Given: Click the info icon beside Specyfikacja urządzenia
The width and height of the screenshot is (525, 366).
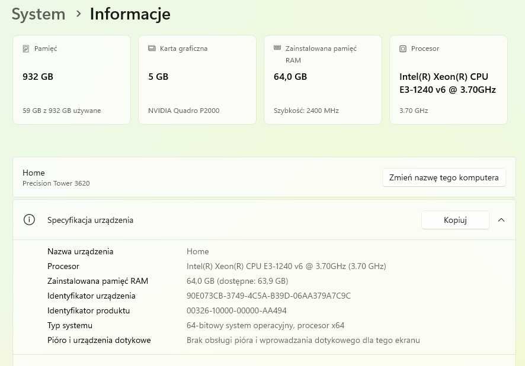Looking at the screenshot, I should (29, 220).
